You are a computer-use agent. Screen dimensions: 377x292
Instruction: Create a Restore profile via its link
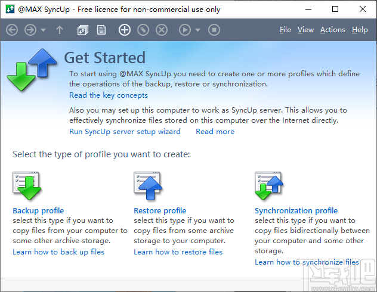(160, 210)
